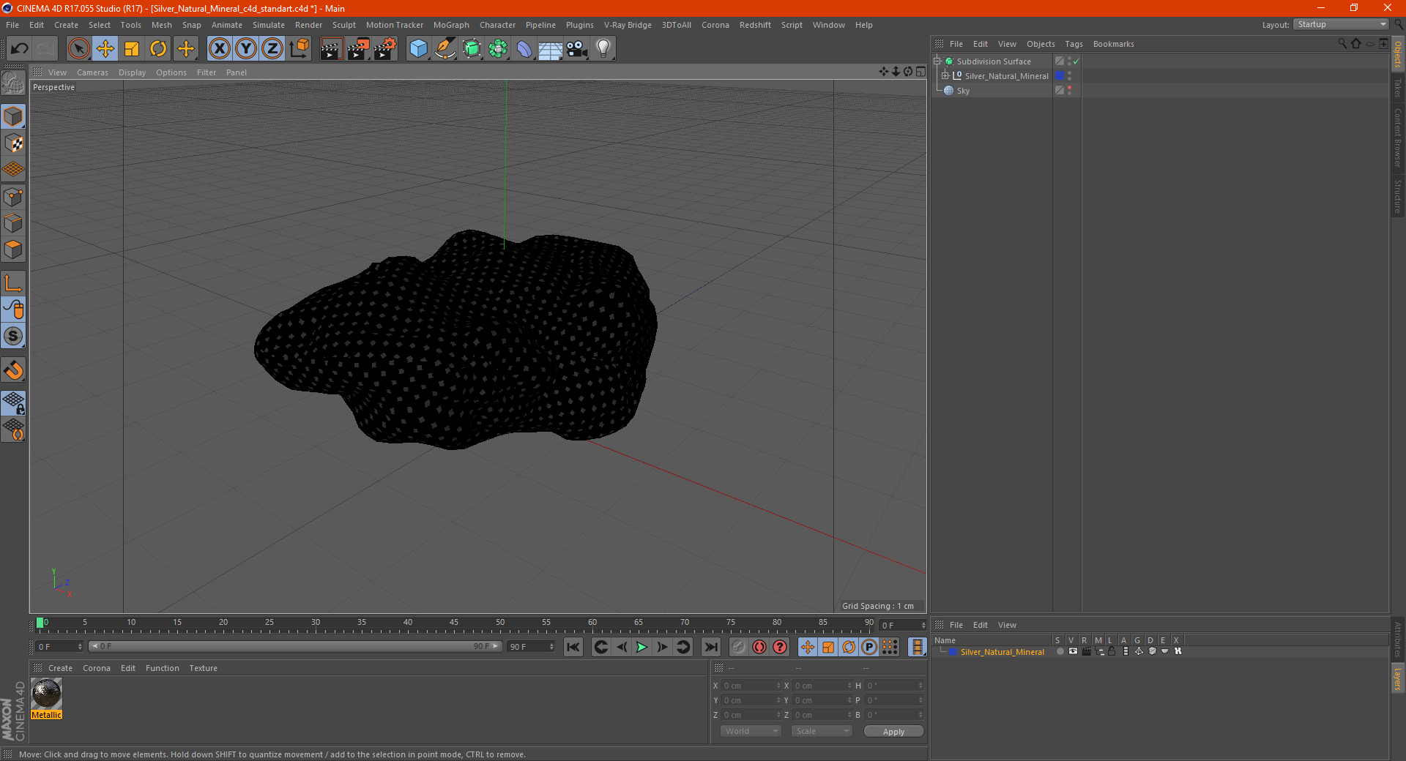Open viewport Display menu

coord(132,72)
